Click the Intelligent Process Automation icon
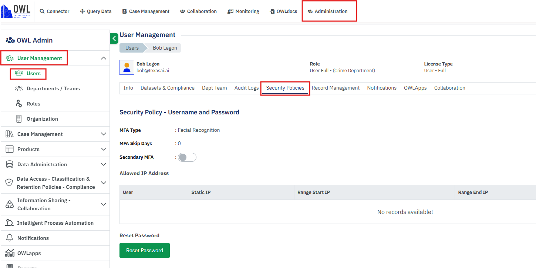 [10, 223]
